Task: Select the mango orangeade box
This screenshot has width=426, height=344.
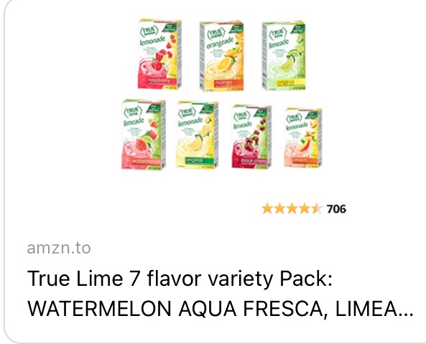Action: coord(221,56)
